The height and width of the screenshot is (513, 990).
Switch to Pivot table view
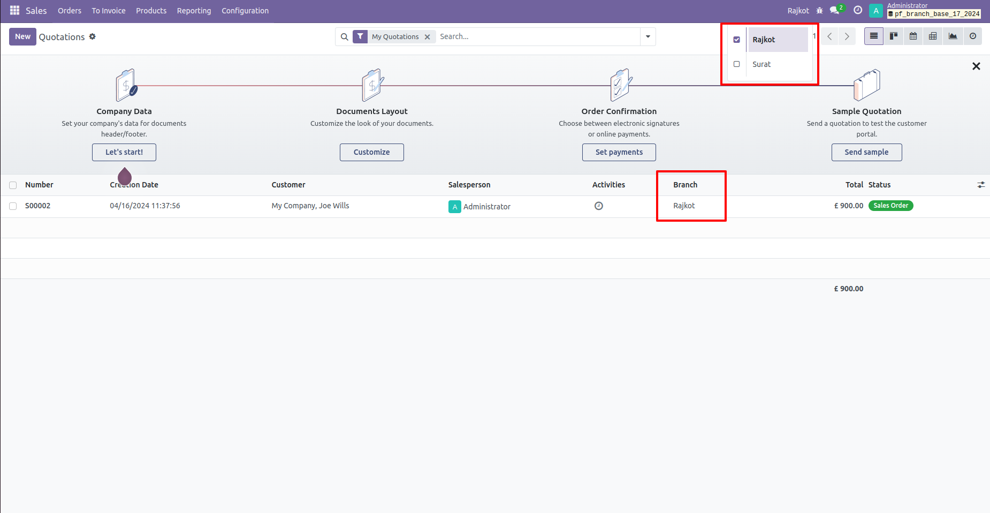click(933, 36)
